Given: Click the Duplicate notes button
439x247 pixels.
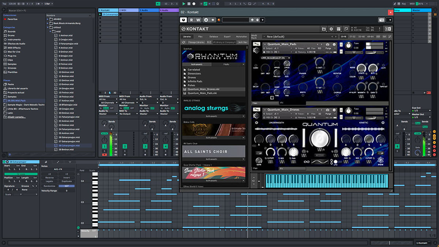Looking at the screenshot, I should click(x=67, y=181).
